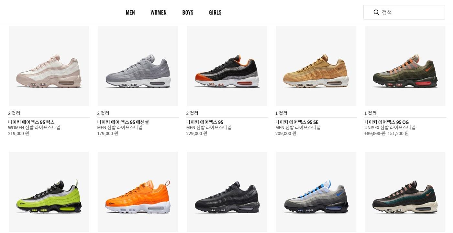Open the black and orange Air Max 95 thumbnail
The width and height of the screenshot is (453, 233).
coord(227,66)
